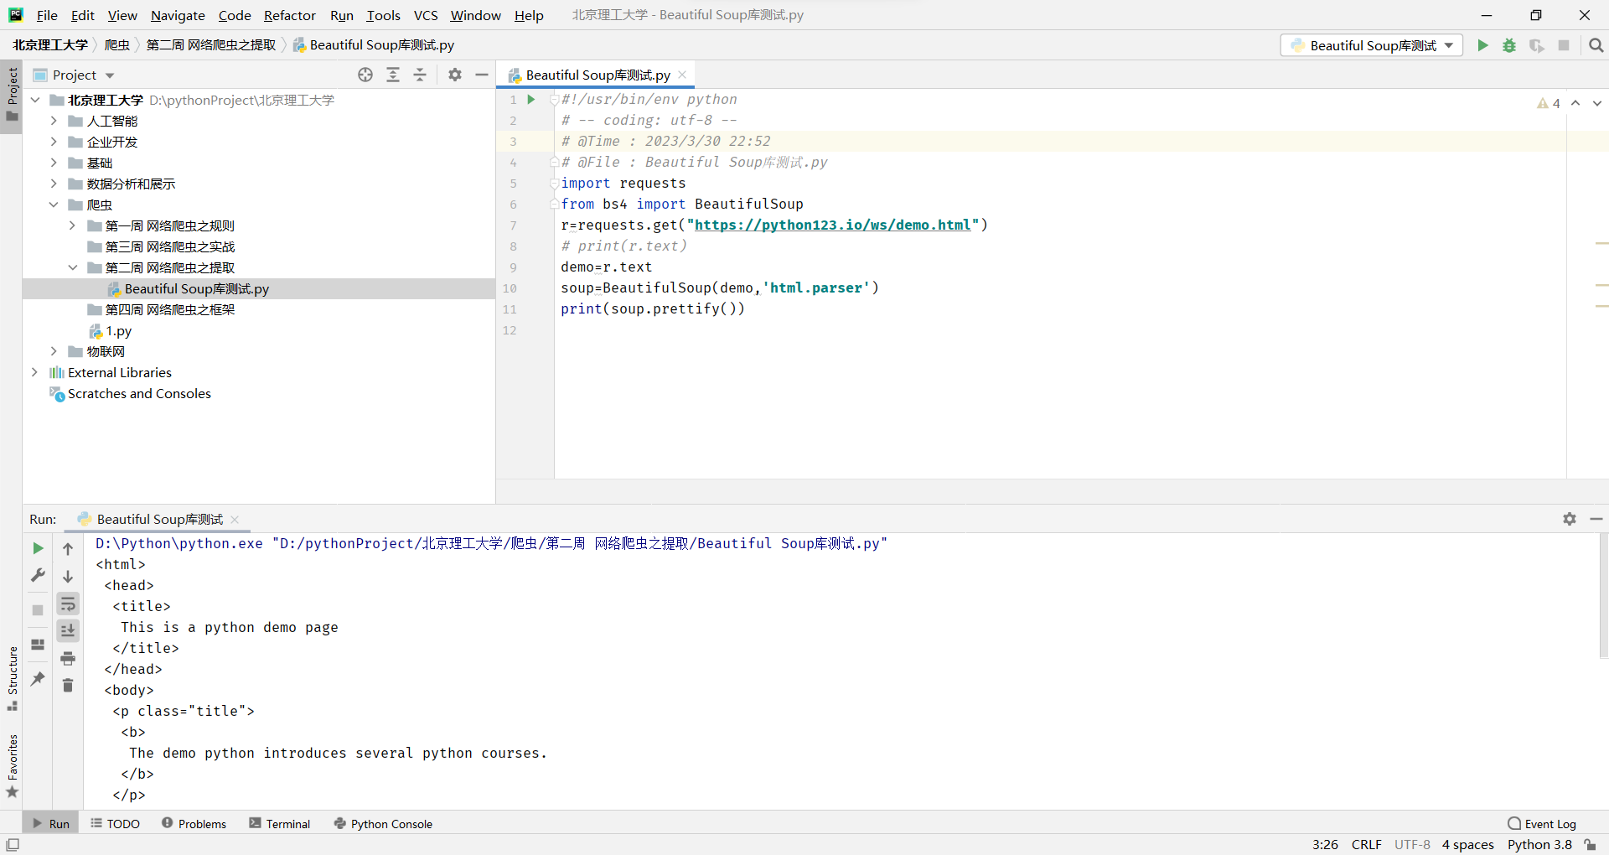Clear all console output trash icon
Screen dimensions: 1609x855
68,686
